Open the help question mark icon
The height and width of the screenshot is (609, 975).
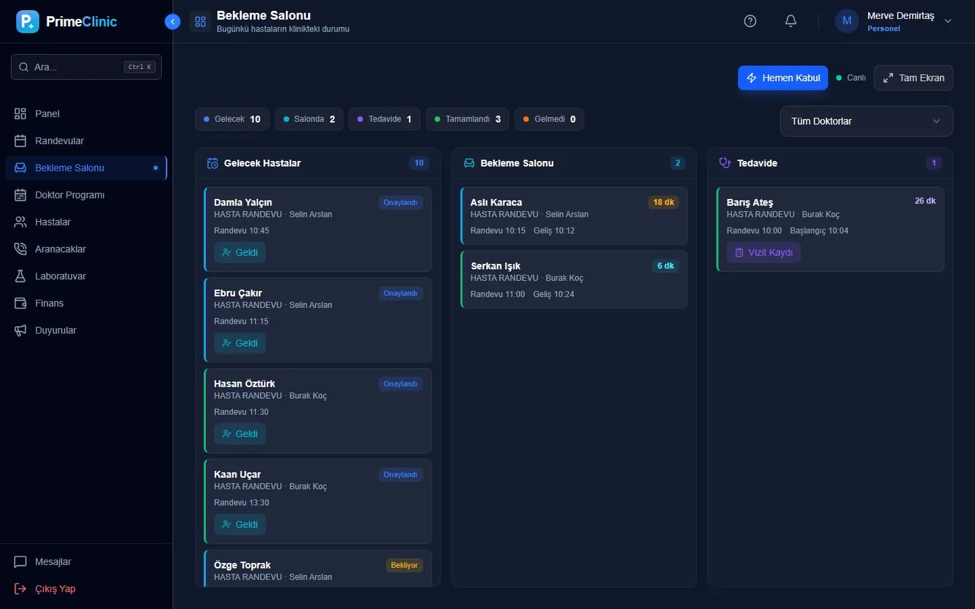(750, 21)
